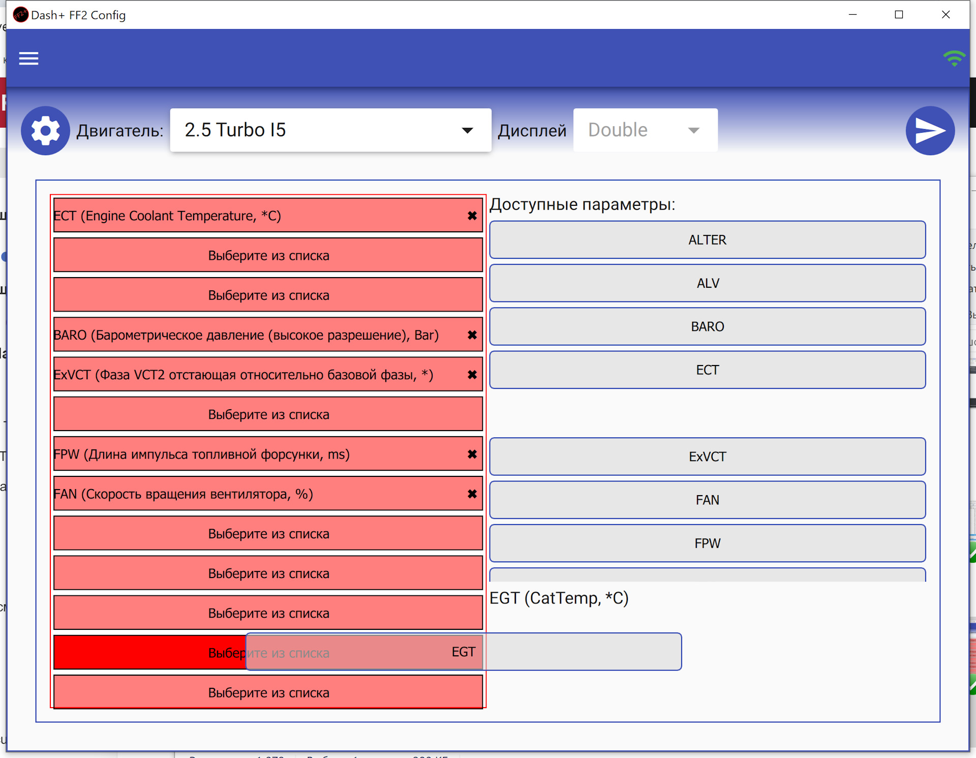976x758 pixels.
Task: Select ALTER from available parameters list
Action: (x=706, y=239)
